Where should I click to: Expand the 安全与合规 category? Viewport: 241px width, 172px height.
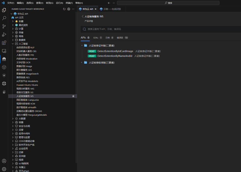point(13,126)
